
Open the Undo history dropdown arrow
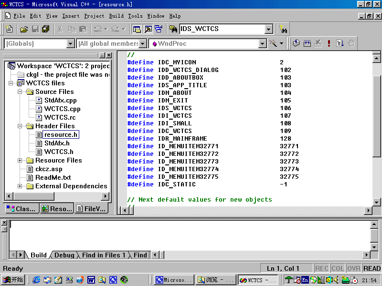pyautogui.click(x=106, y=29)
